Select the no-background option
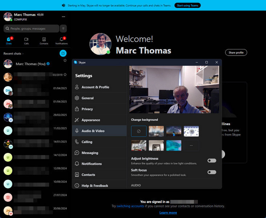Viewport: 266px width, 218px height. [139, 131]
